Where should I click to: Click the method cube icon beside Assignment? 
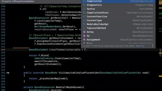point(84,39)
